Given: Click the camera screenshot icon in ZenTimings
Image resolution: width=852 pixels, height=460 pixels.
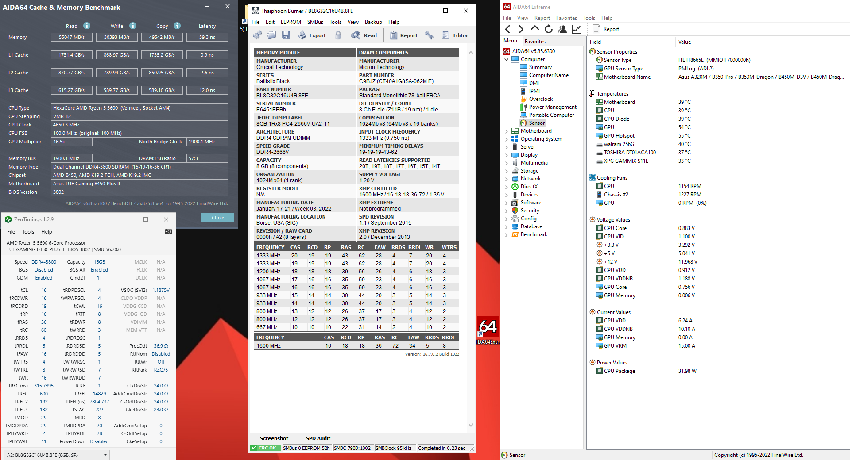Looking at the screenshot, I should coord(168,231).
